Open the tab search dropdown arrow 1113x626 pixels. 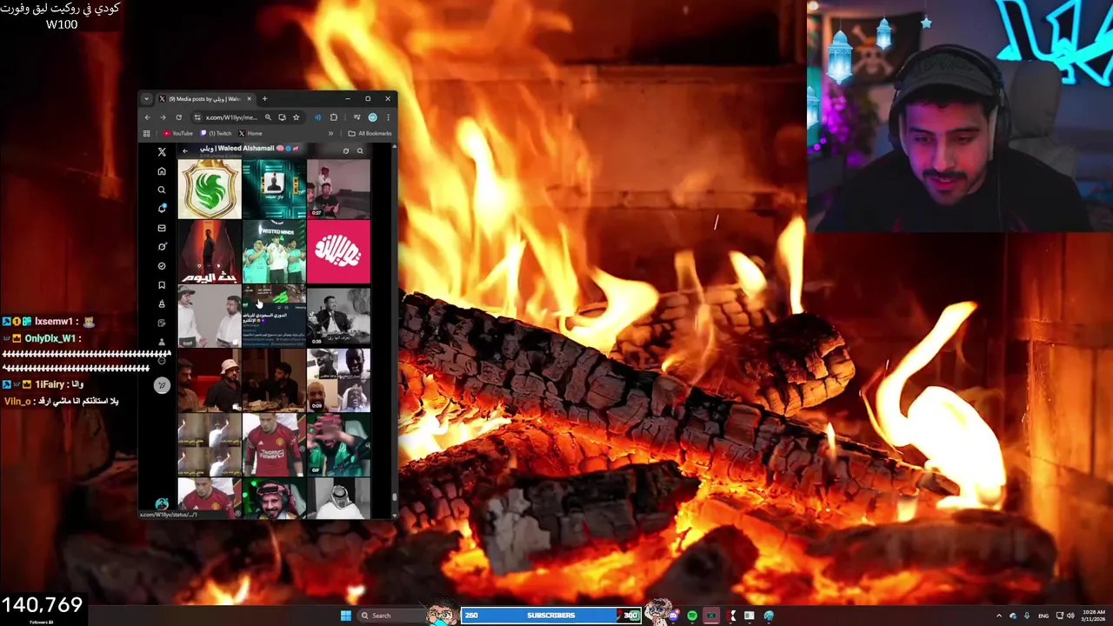[147, 99]
